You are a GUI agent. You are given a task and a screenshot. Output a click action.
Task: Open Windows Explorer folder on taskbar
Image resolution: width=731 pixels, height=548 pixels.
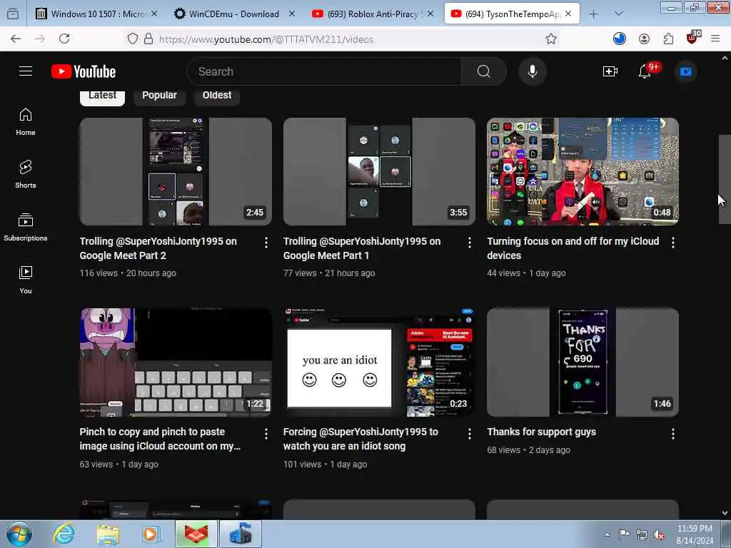109,534
